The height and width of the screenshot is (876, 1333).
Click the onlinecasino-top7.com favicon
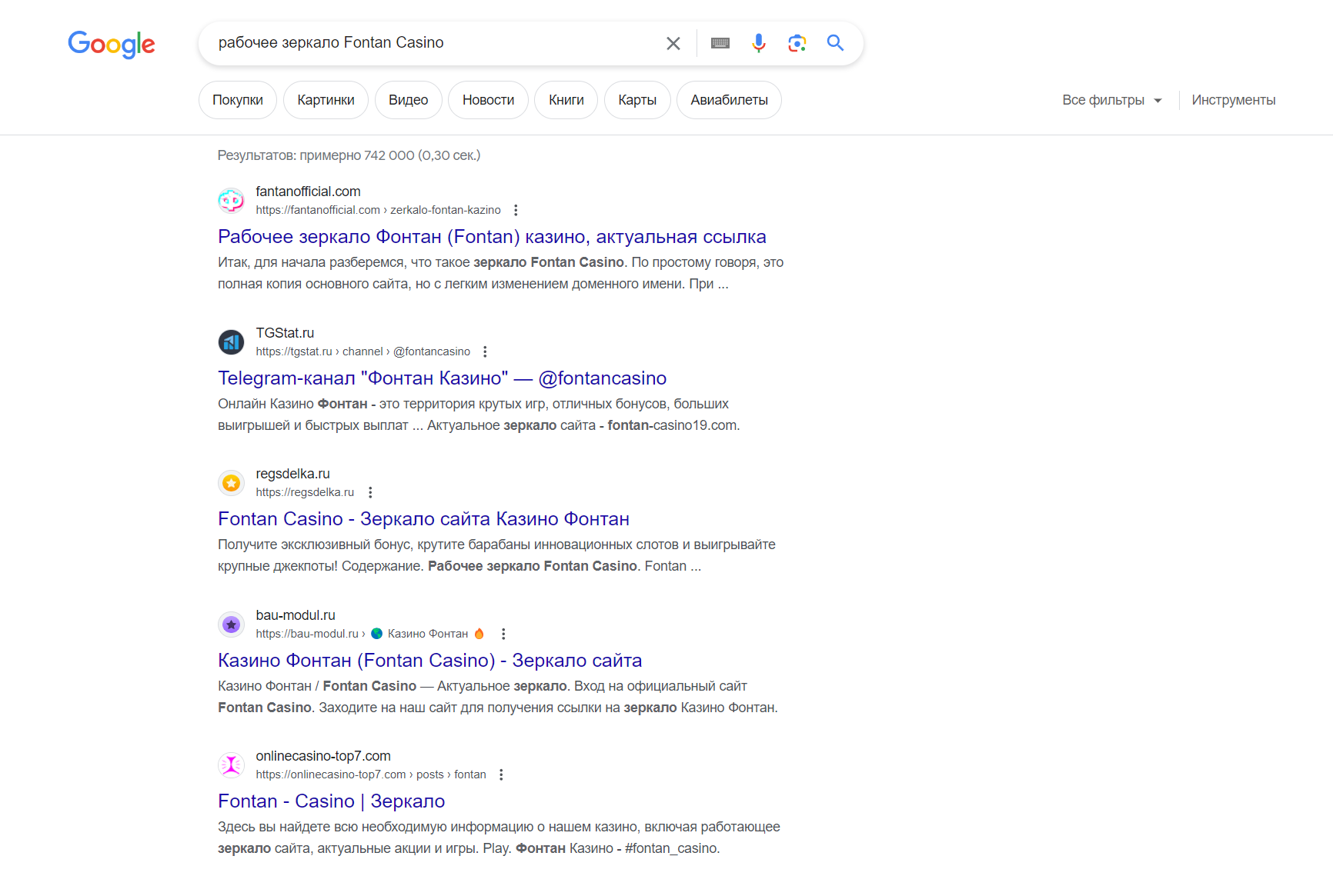click(x=231, y=765)
